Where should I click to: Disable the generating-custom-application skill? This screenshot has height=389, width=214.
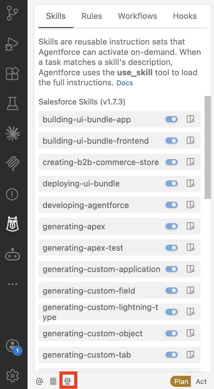tap(171, 269)
